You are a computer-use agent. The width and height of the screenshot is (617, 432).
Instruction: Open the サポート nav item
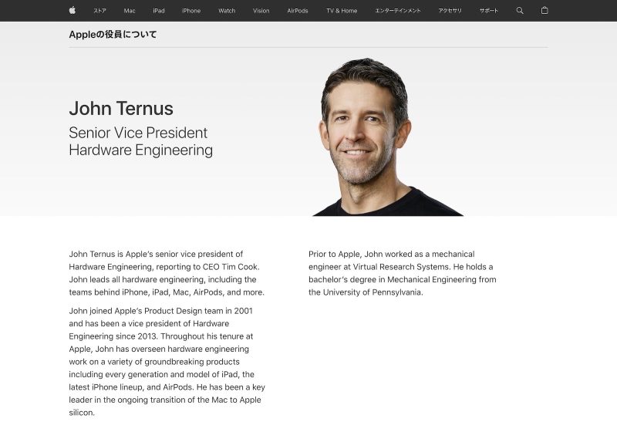pyautogui.click(x=489, y=11)
